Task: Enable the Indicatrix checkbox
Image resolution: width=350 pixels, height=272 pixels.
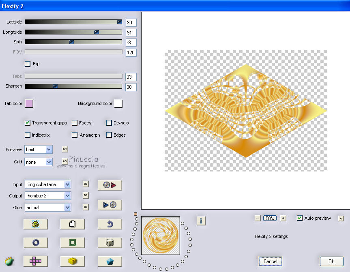Action: (28, 135)
